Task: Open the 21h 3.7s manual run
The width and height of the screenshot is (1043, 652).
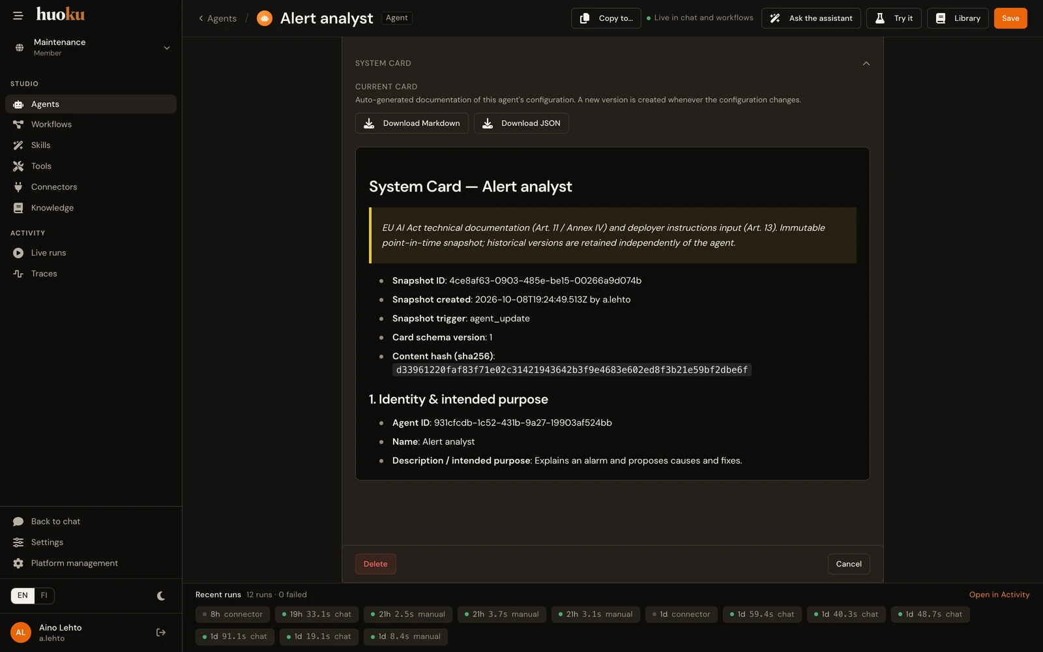Action: (x=502, y=614)
